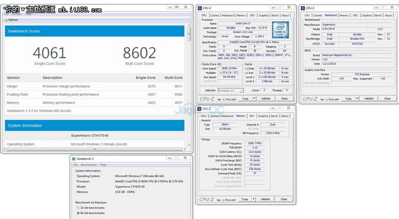The height and width of the screenshot is (219, 399).
Task: Click the Close button in the Memory CPU-Z window
Action: click(283, 199)
